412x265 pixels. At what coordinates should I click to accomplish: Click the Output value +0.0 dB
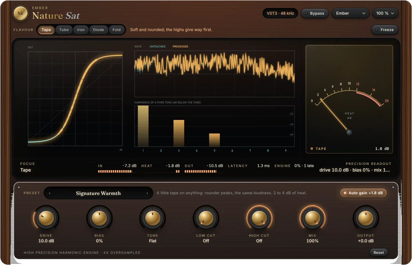point(365,241)
